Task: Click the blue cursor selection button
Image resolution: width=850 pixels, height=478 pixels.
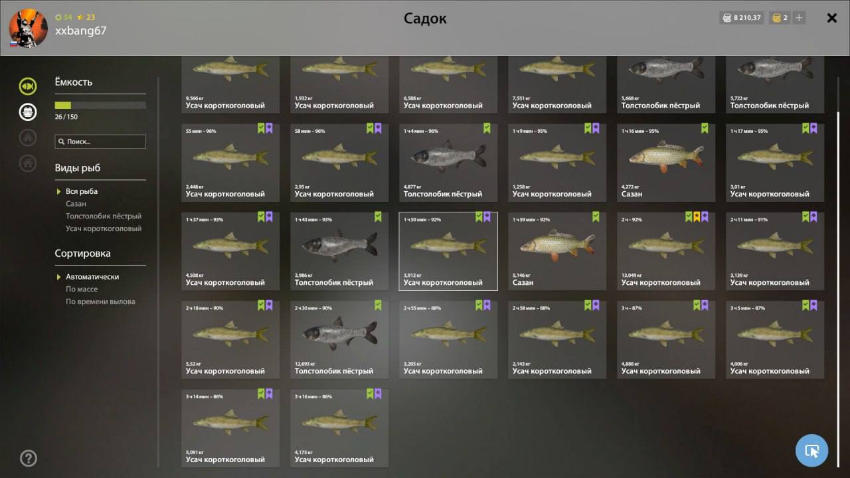Action: point(811,451)
